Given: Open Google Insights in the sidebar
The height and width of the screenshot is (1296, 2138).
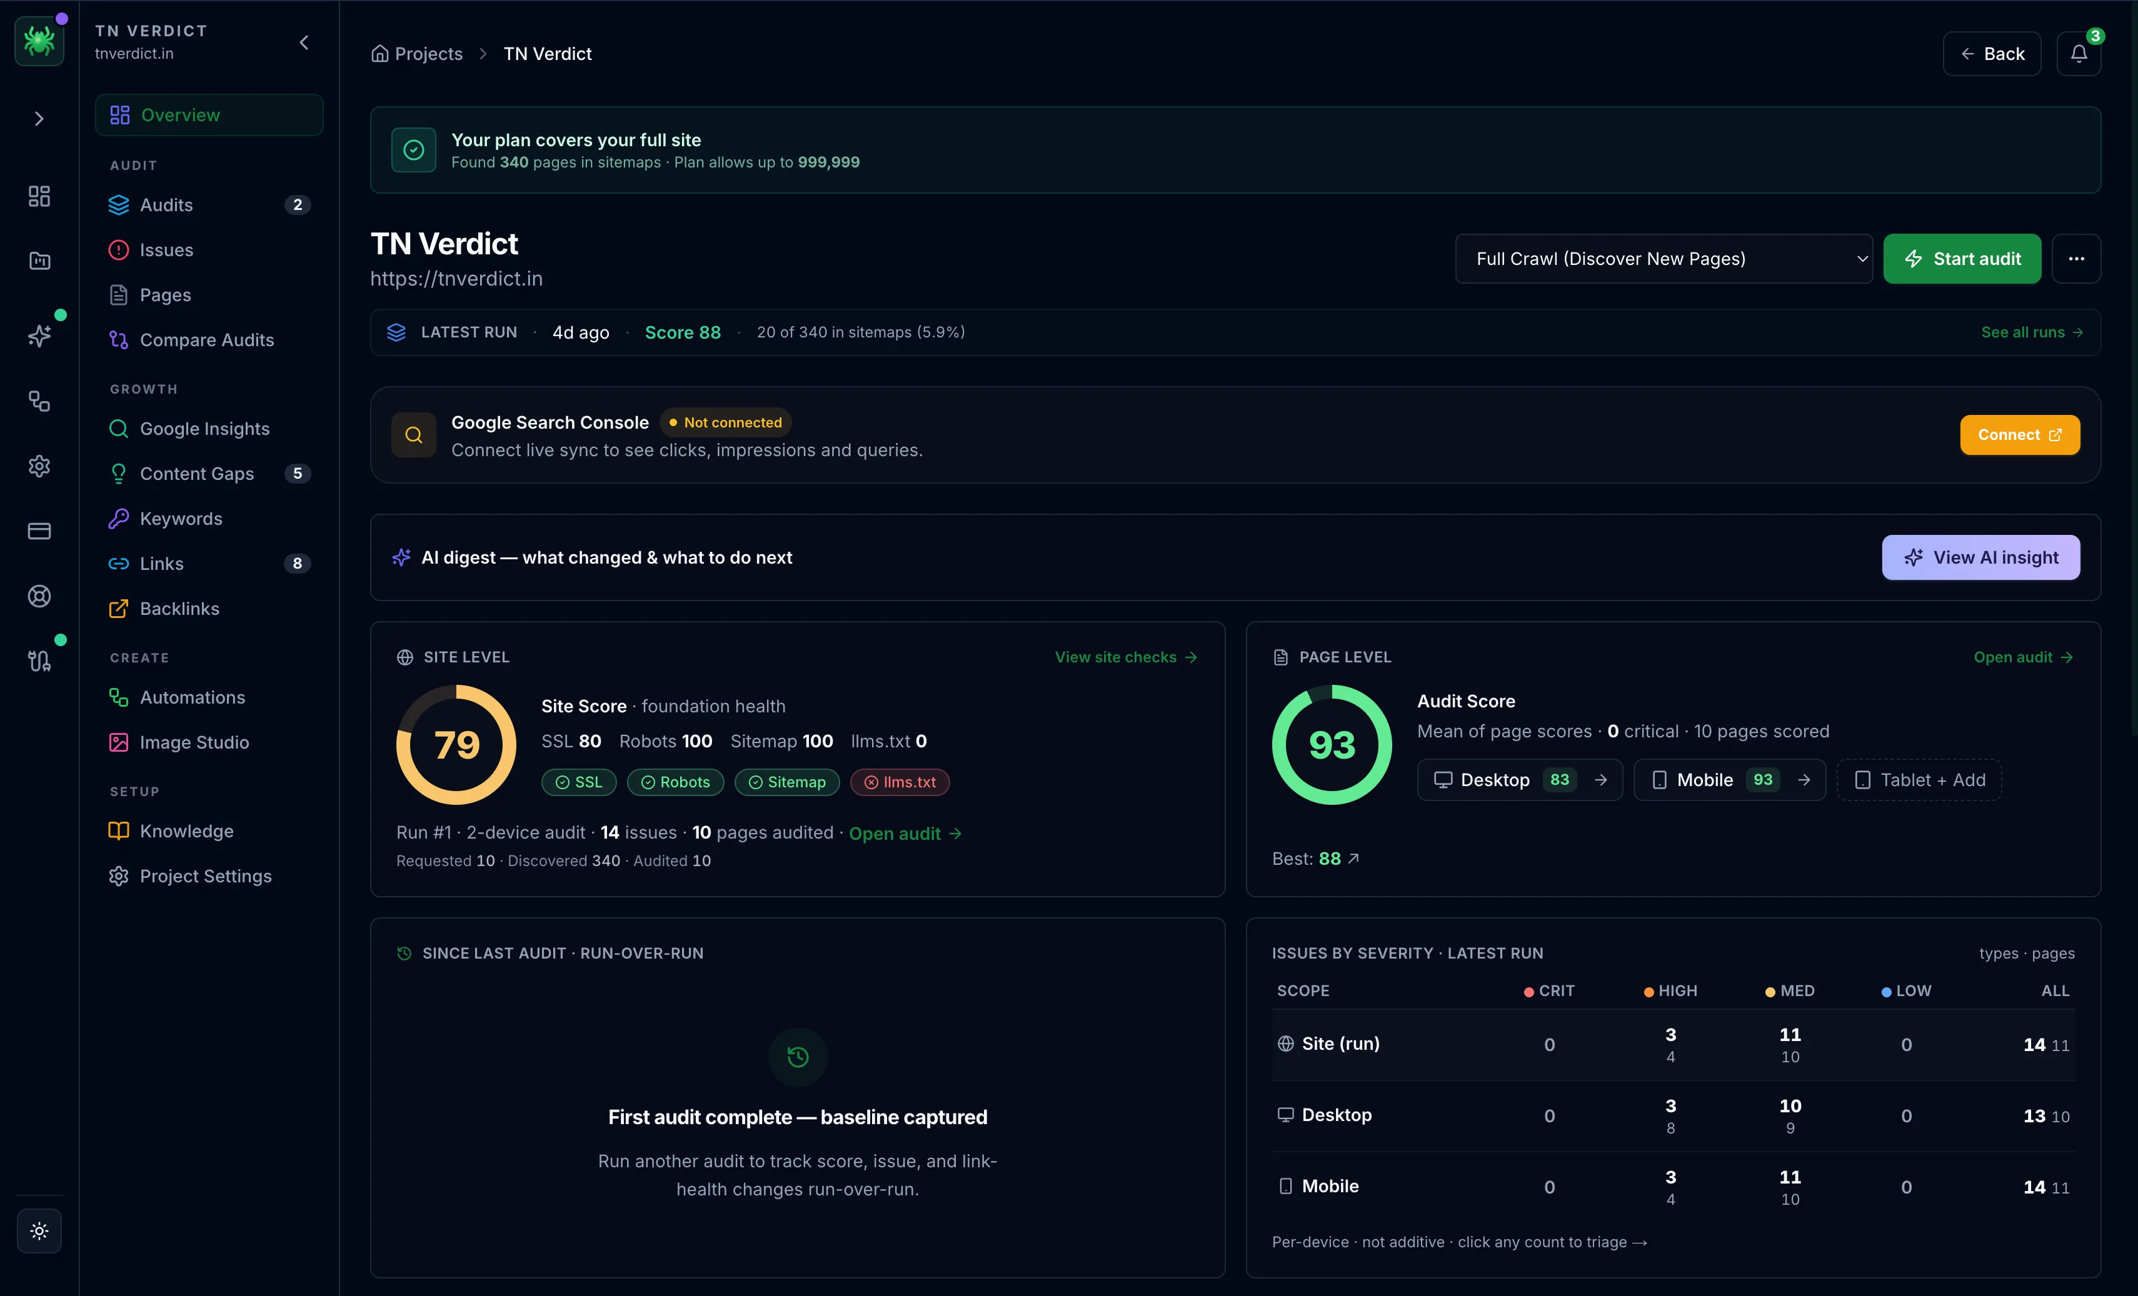Looking at the screenshot, I should tap(209, 429).
